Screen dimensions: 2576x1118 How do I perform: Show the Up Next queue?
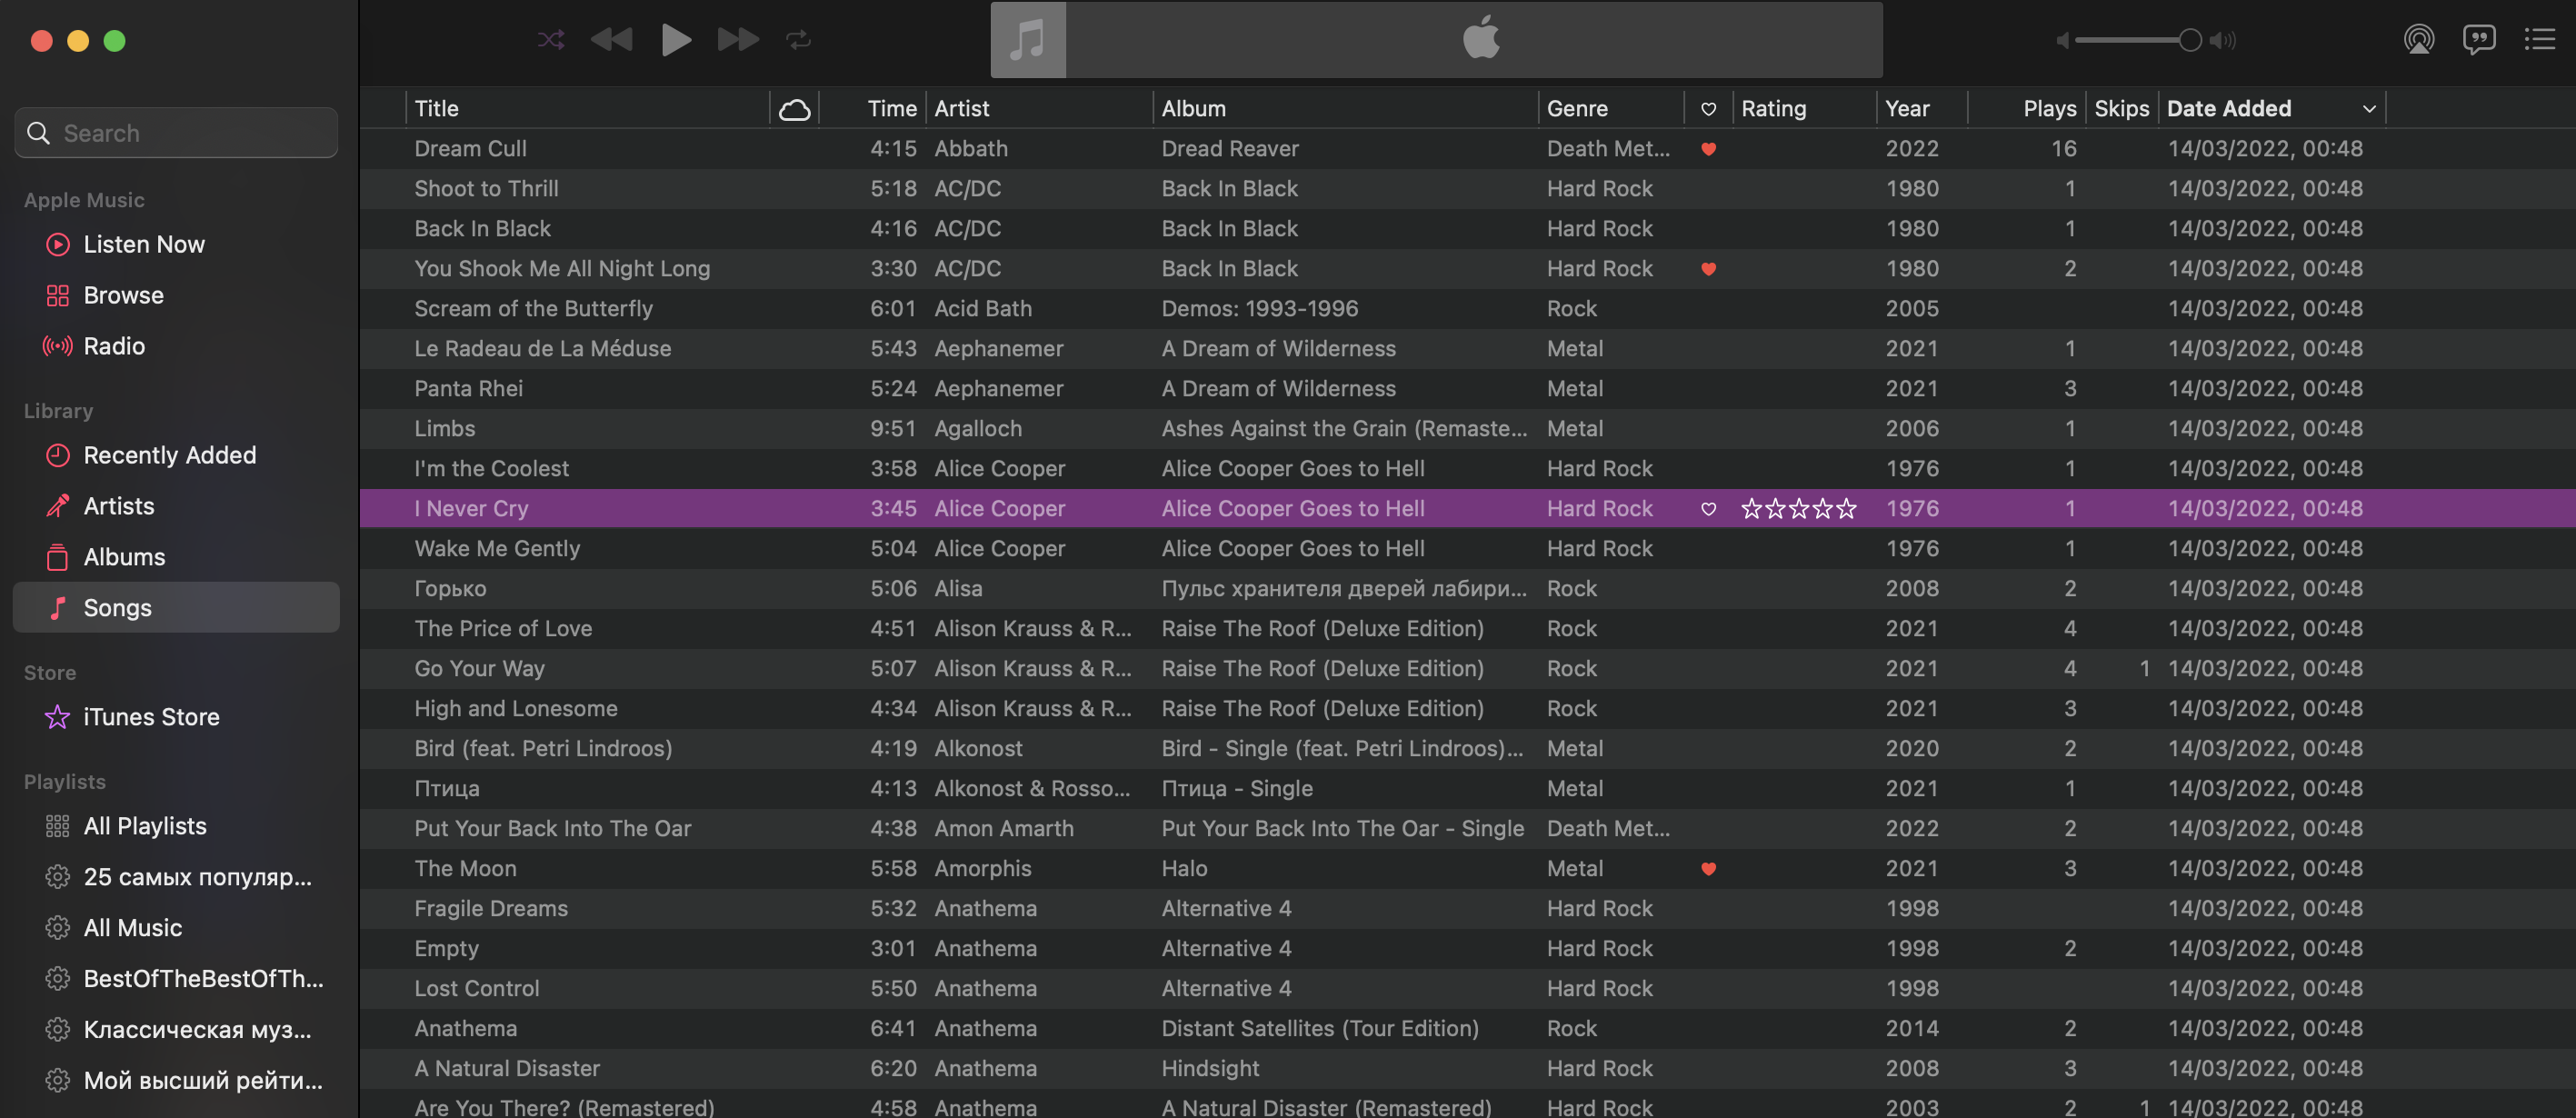(x=2539, y=40)
